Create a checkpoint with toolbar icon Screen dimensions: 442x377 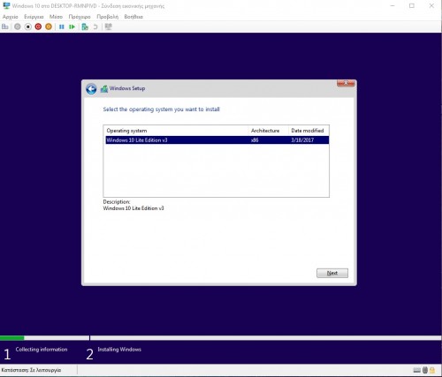[85, 26]
